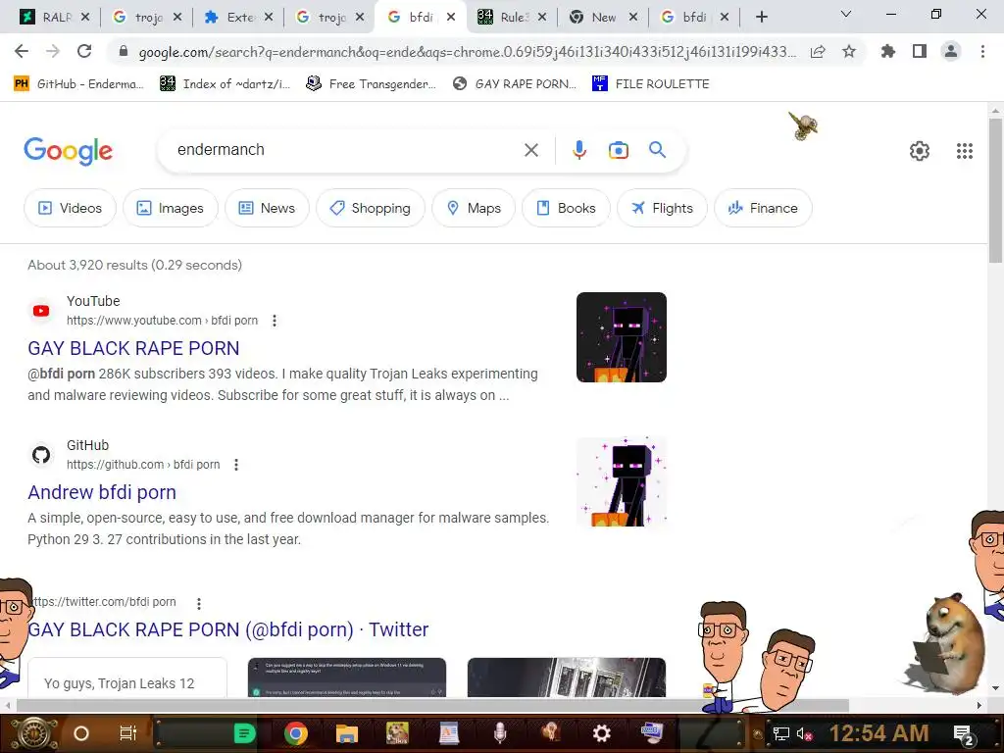Open Chrome's three-dot menu
This screenshot has width=1004, height=753.
coord(982,51)
